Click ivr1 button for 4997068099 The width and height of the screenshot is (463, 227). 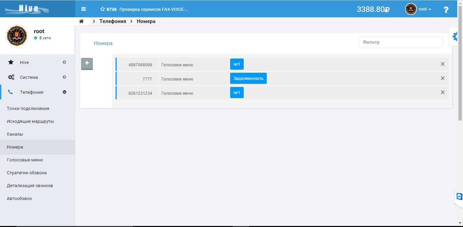[x=237, y=64]
